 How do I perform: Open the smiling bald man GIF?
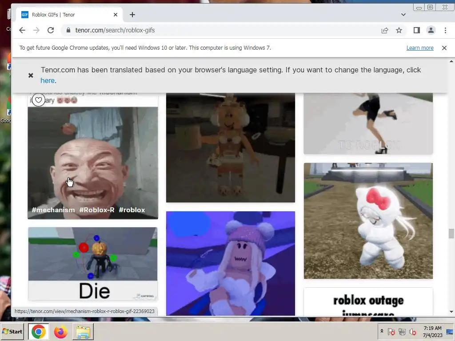point(93,157)
